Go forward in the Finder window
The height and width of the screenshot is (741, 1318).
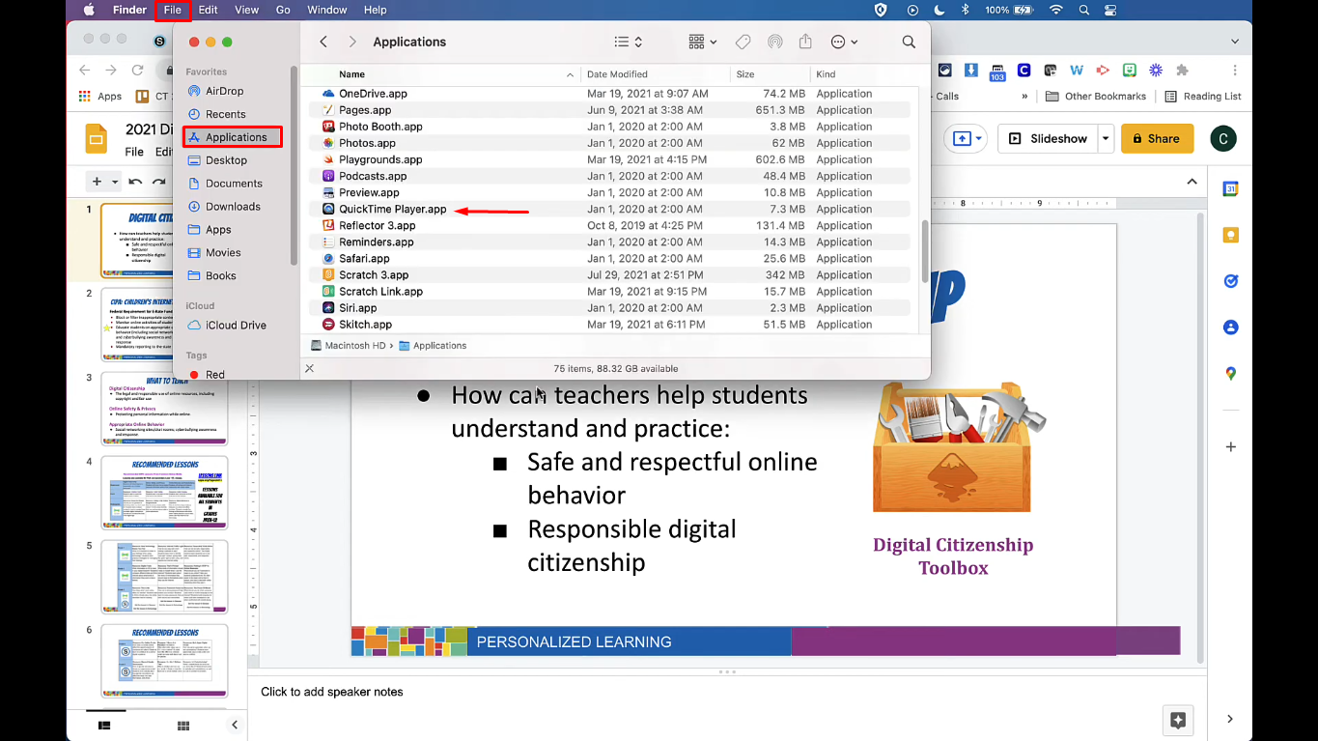(x=352, y=42)
